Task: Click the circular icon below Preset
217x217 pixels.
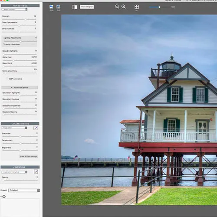Action: coord(4,197)
